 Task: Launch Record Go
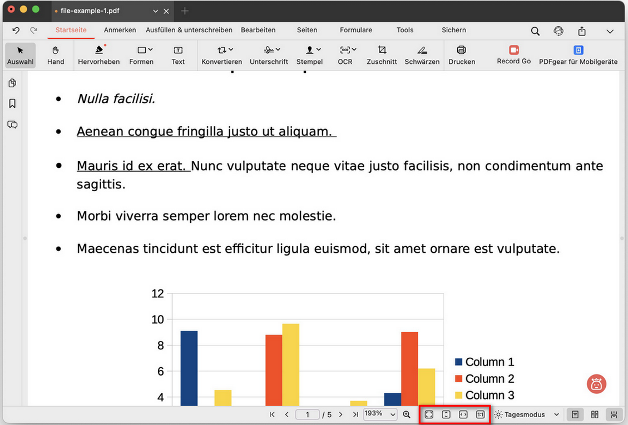click(514, 55)
